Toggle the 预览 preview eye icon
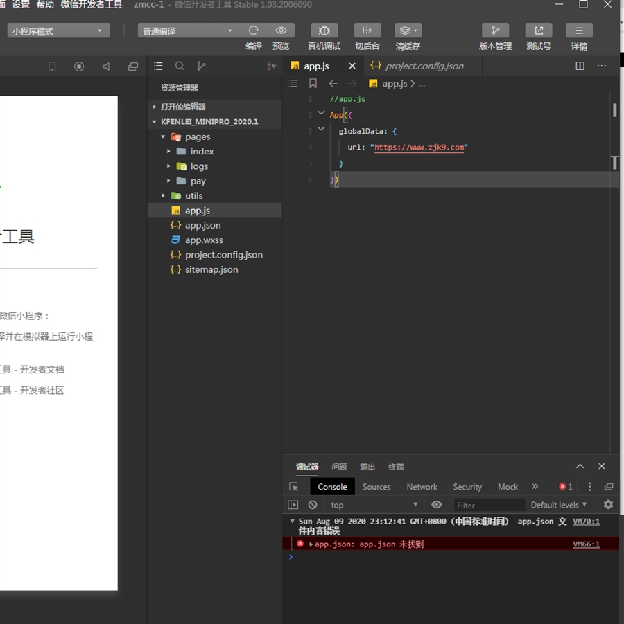Screen dimensions: 624x624 (x=281, y=30)
